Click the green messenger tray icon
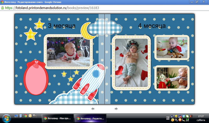Viewport: 209px width, 123px height. tap(187, 116)
